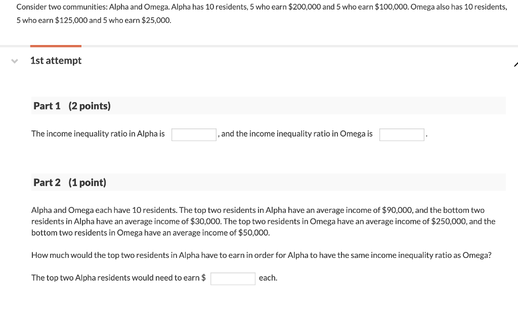Click the answer blank after the dollar sign
Image resolution: width=518 pixels, height=312 pixels.
(x=233, y=278)
